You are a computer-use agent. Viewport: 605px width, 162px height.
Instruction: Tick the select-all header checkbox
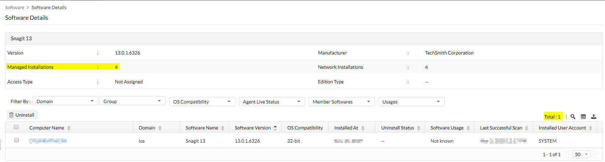[16, 127]
